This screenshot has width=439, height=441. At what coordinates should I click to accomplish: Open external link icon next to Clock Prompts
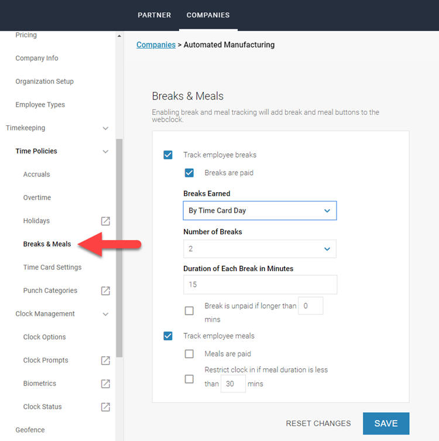(x=105, y=360)
